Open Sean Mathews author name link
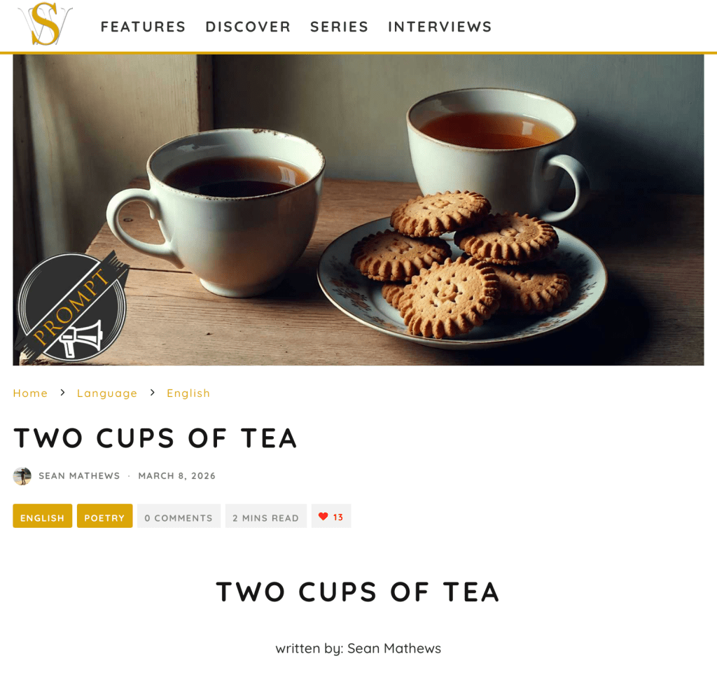The image size is (717, 677). [79, 476]
